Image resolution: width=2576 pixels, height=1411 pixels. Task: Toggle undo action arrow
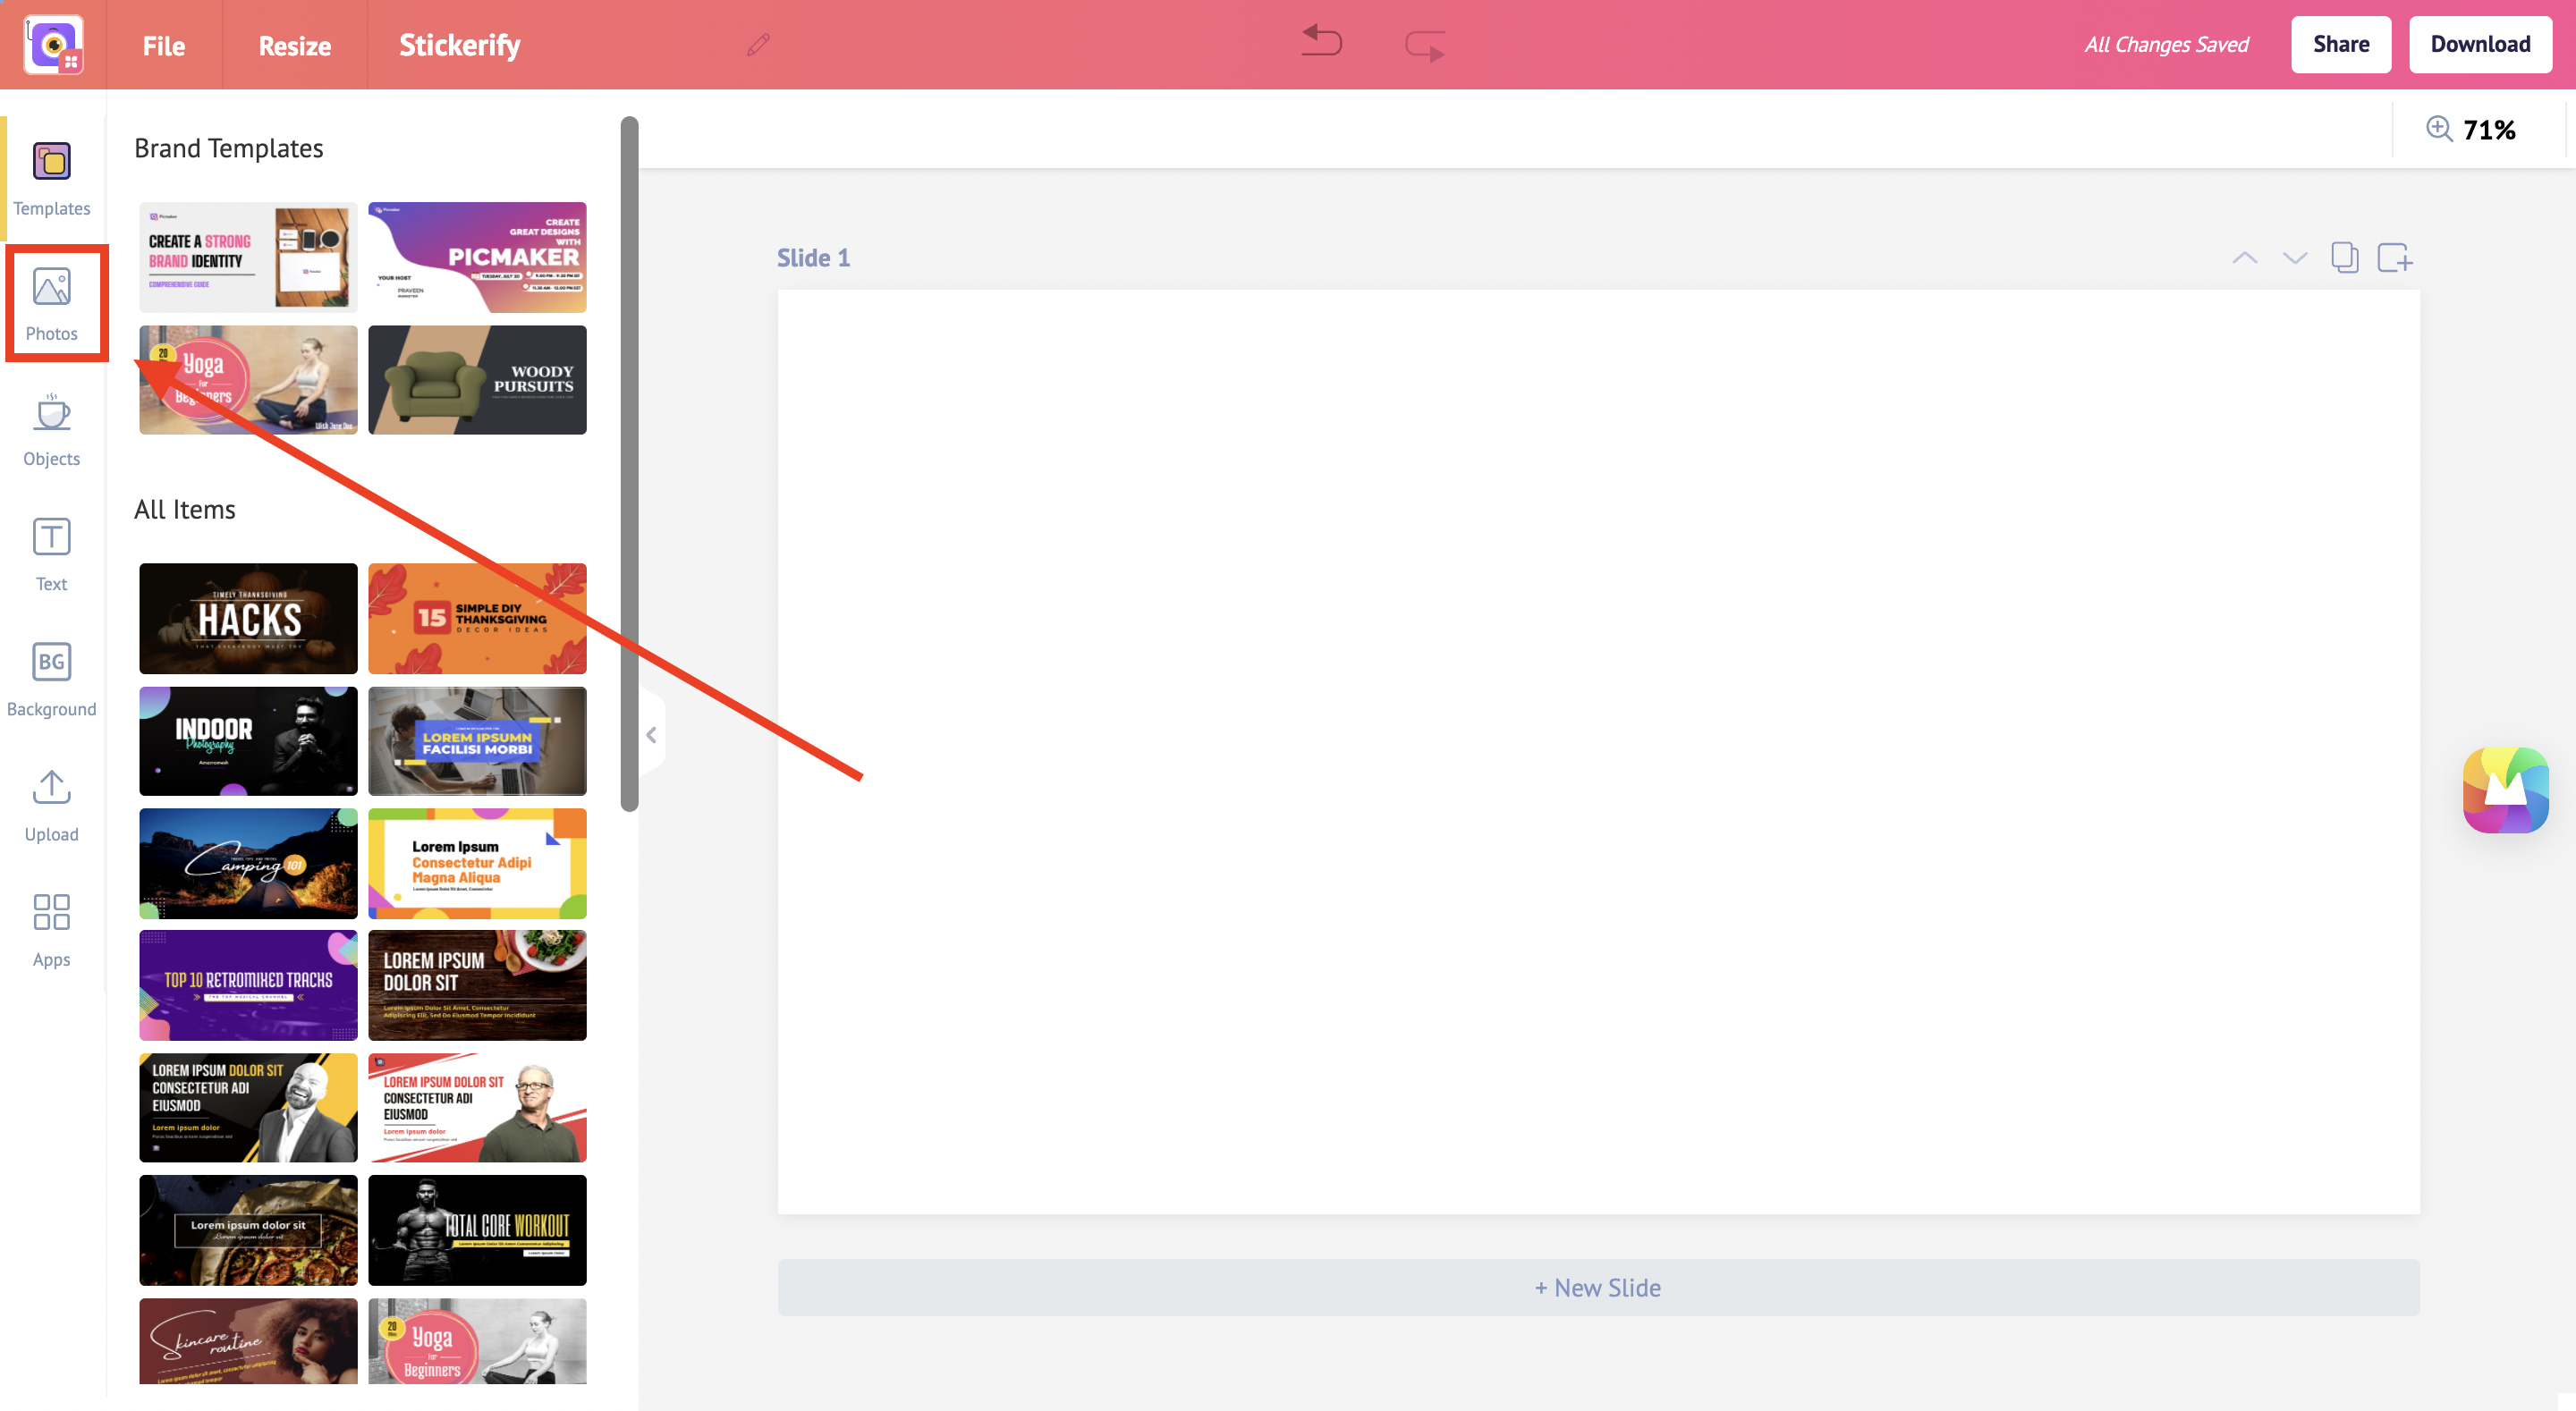point(1323,44)
